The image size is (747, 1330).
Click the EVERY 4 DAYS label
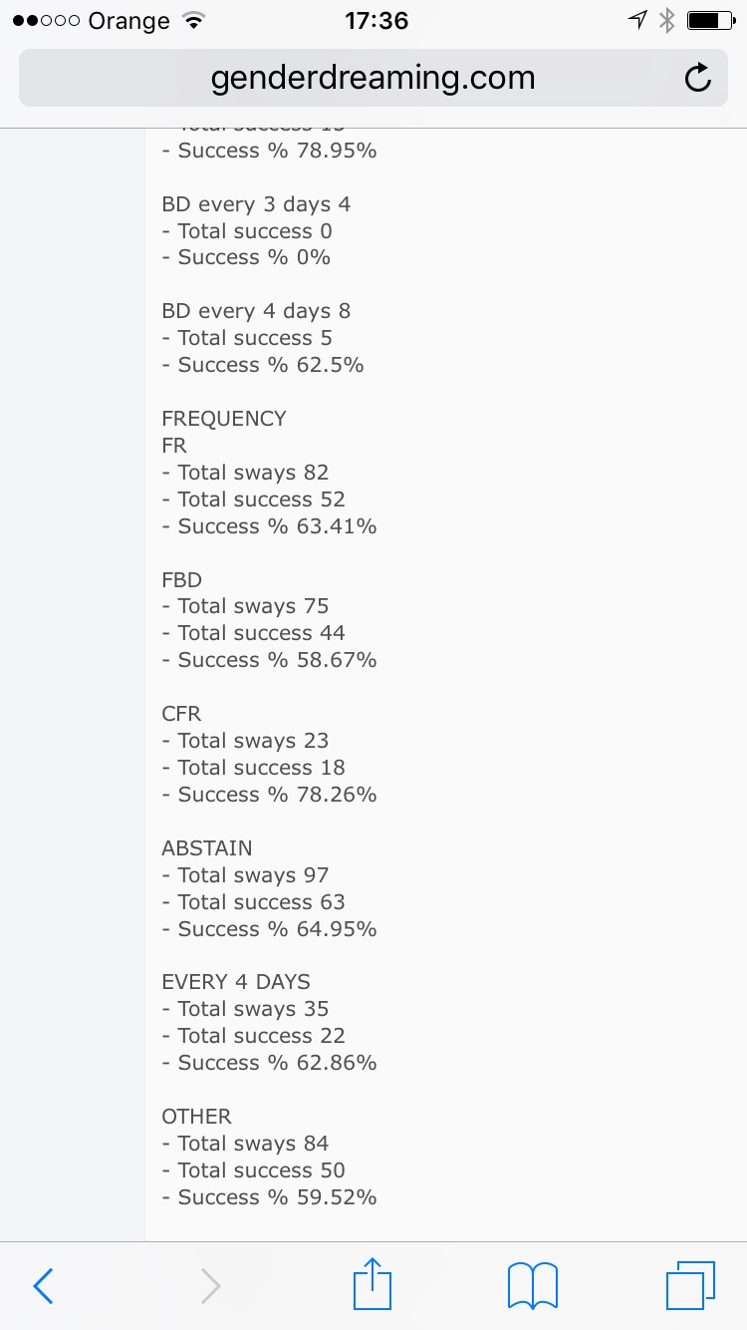pyautogui.click(x=236, y=982)
